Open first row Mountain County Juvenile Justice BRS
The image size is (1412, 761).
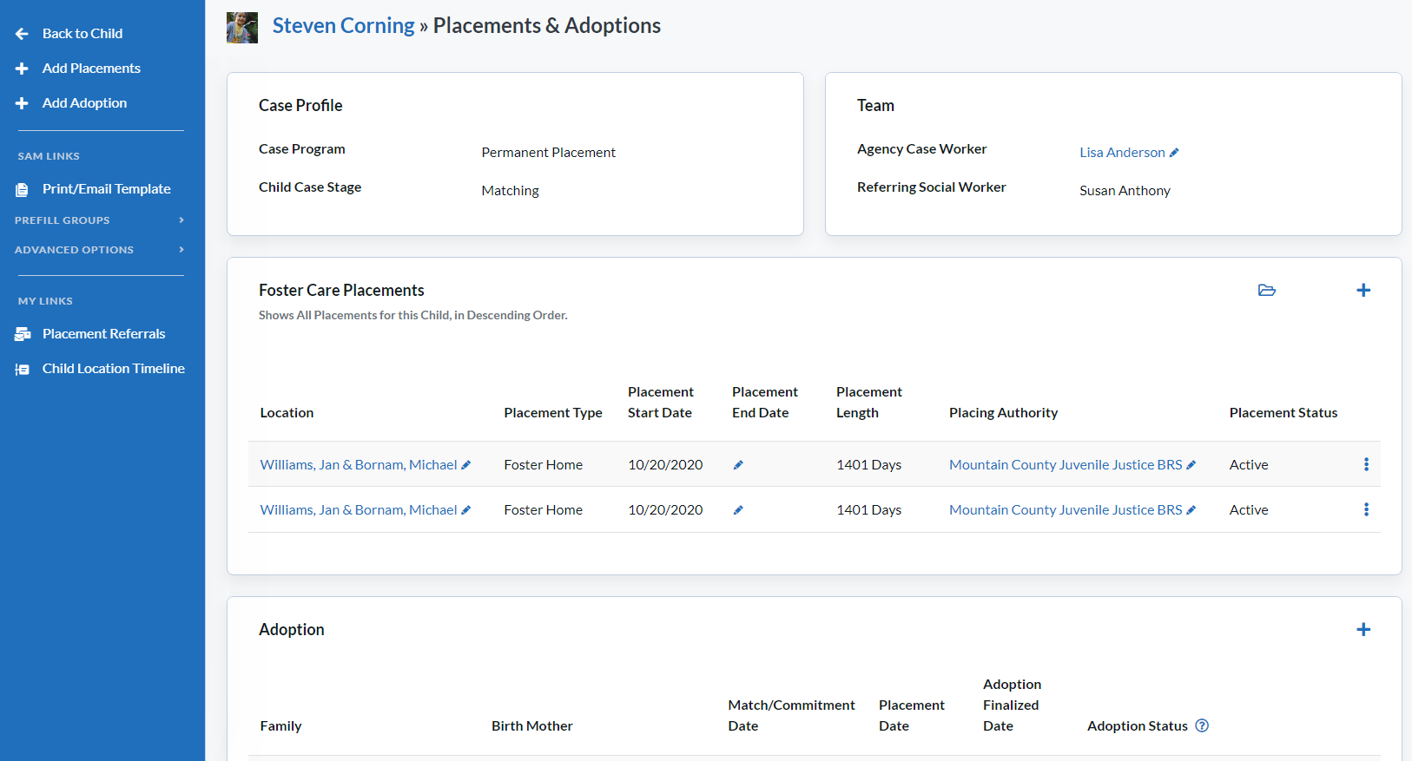click(1066, 465)
